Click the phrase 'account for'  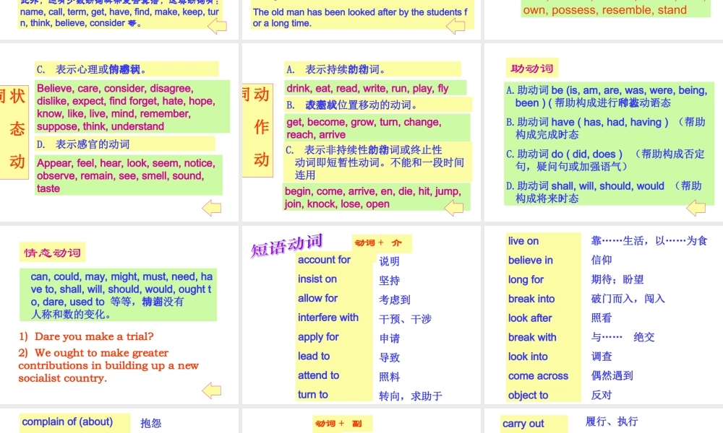click(324, 260)
